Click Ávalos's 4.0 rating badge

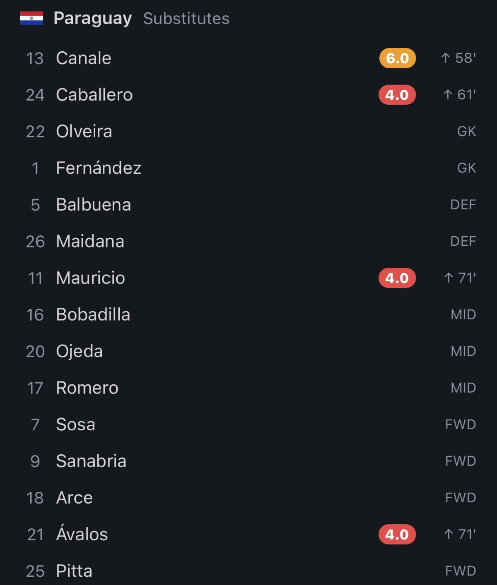(x=397, y=535)
